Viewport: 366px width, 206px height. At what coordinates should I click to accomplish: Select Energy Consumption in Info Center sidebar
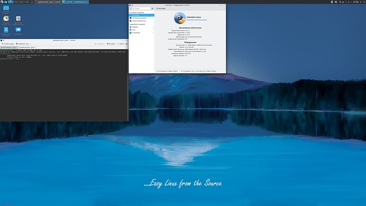[x=142, y=21]
